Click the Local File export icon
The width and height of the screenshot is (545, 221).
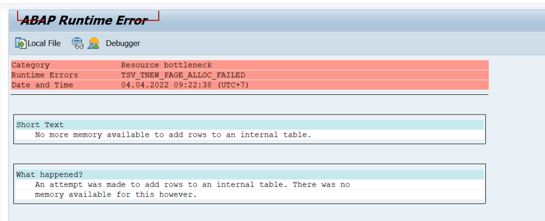coord(21,43)
